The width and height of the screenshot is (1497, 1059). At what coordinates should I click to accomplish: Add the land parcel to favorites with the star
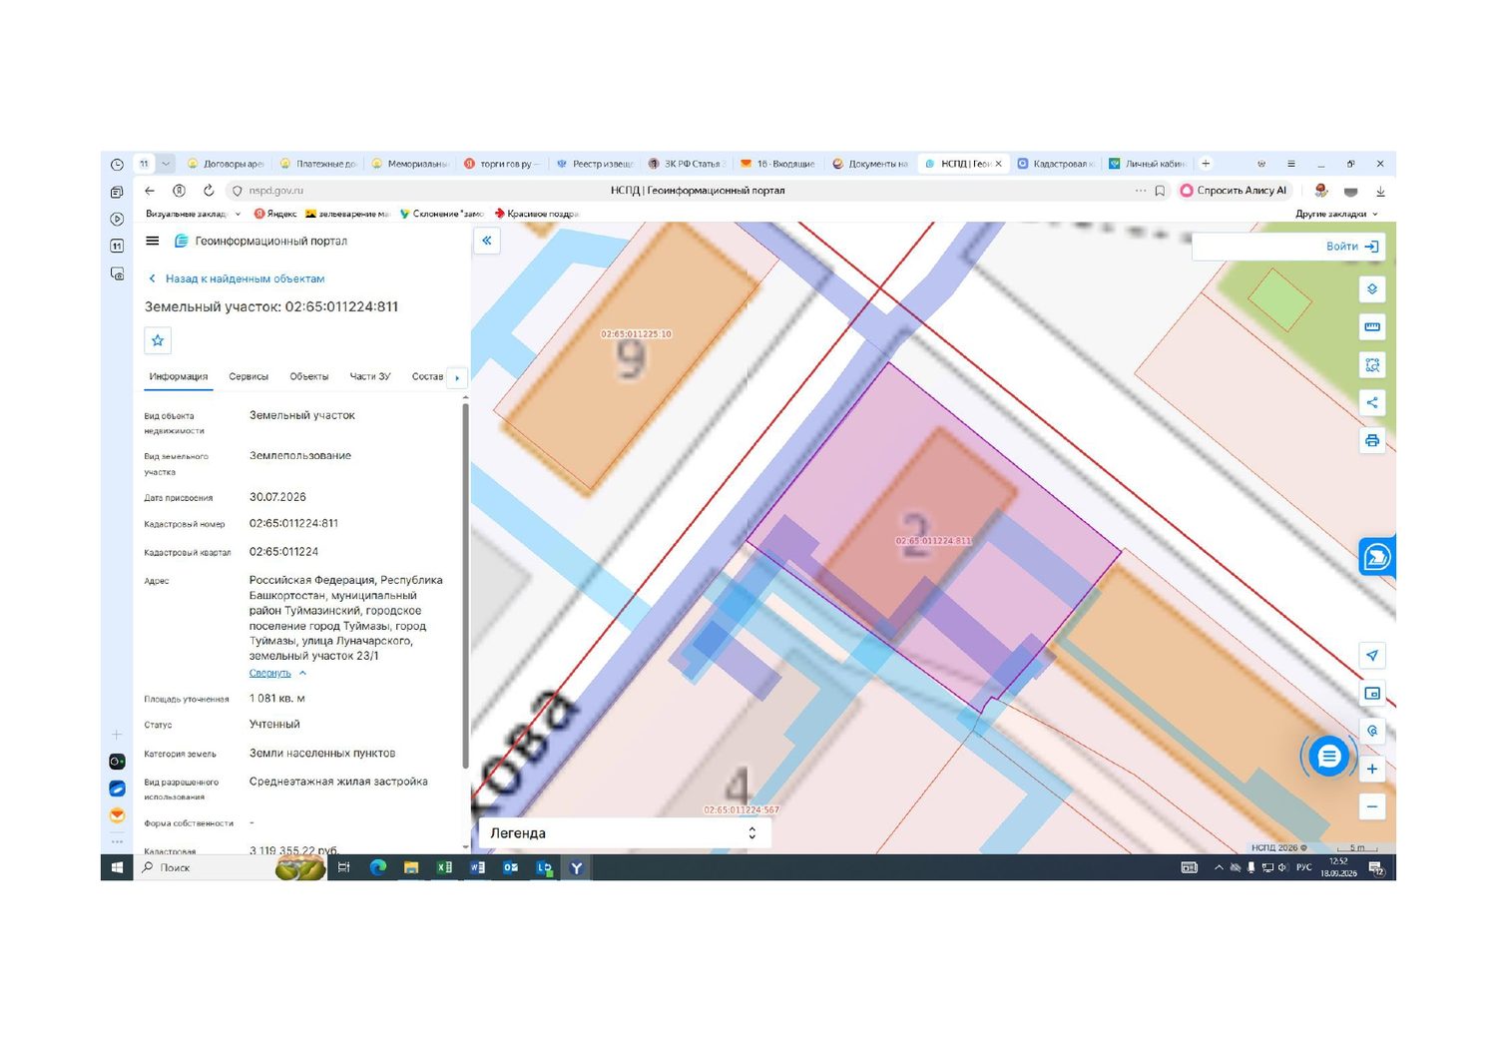(x=158, y=340)
